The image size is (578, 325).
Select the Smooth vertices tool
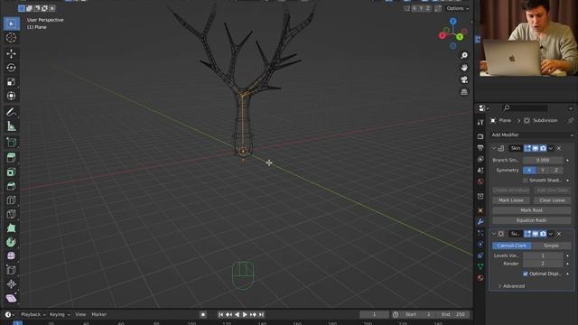(x=12, y=256)
